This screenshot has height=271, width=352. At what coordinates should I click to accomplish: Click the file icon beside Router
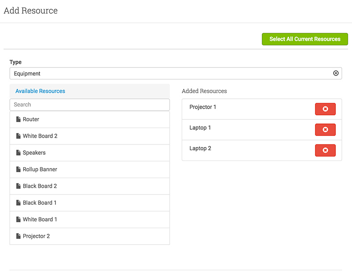tap(18, 119)
